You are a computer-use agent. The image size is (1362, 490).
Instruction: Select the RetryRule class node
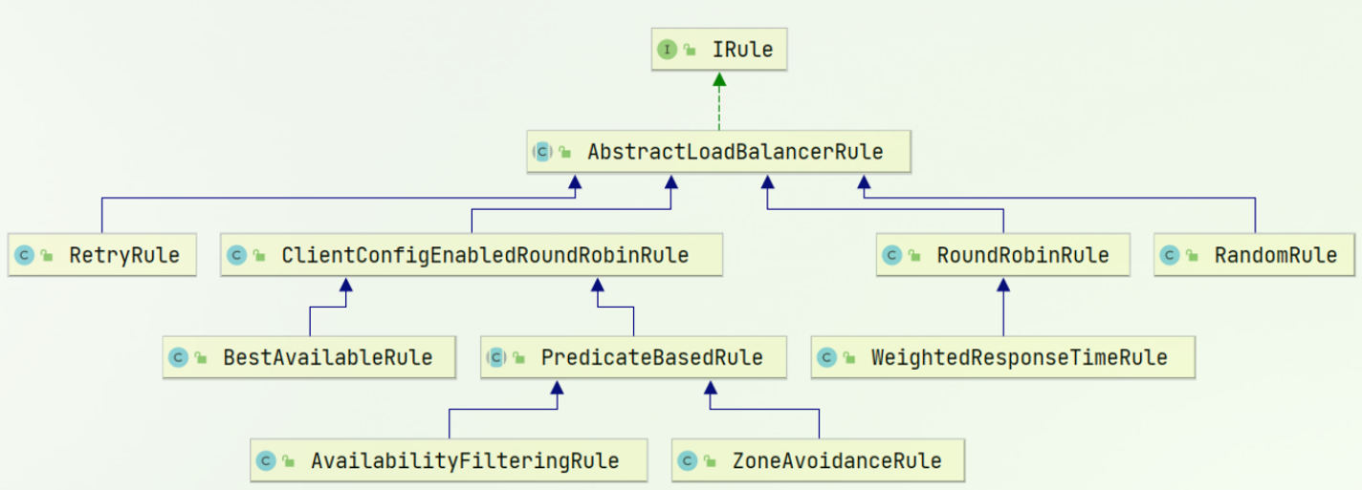[102, 255]
